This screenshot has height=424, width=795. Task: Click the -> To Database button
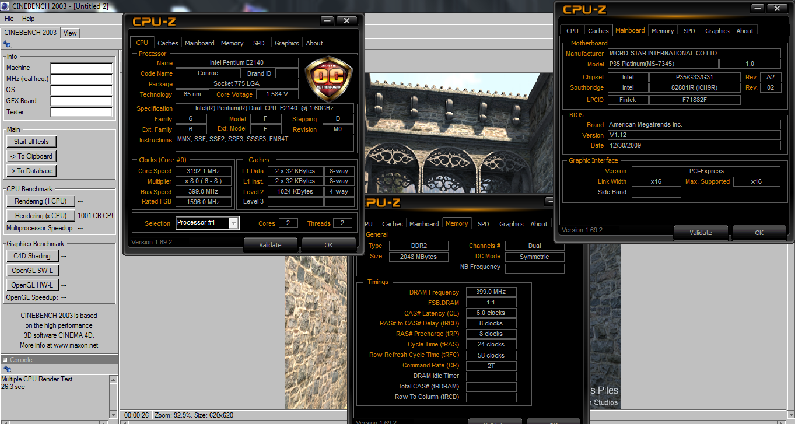31,171
